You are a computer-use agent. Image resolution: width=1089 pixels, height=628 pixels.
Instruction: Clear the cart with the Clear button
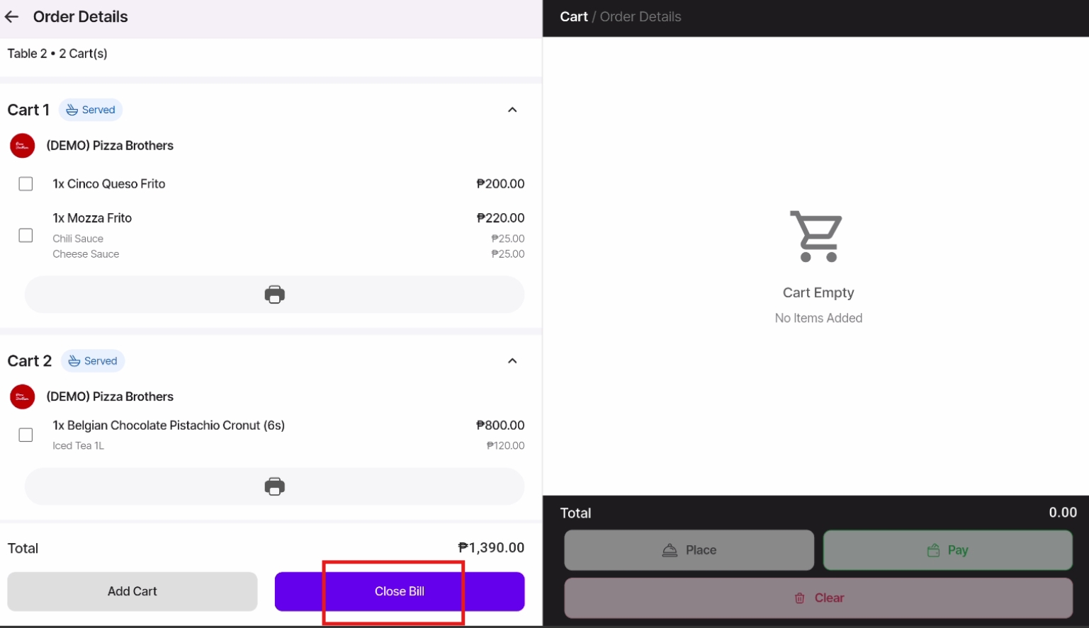(x=818, y=598)
